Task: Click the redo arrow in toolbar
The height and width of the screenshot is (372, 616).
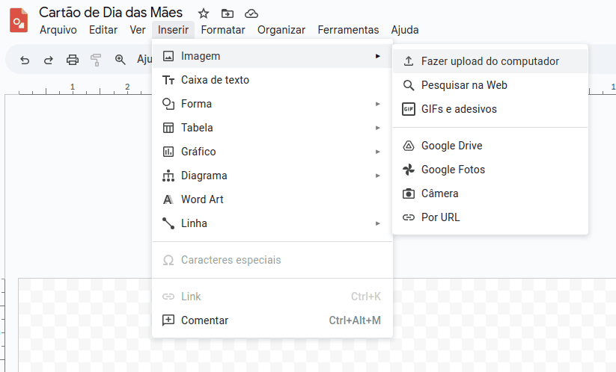Action: click(x=49, y=60)
